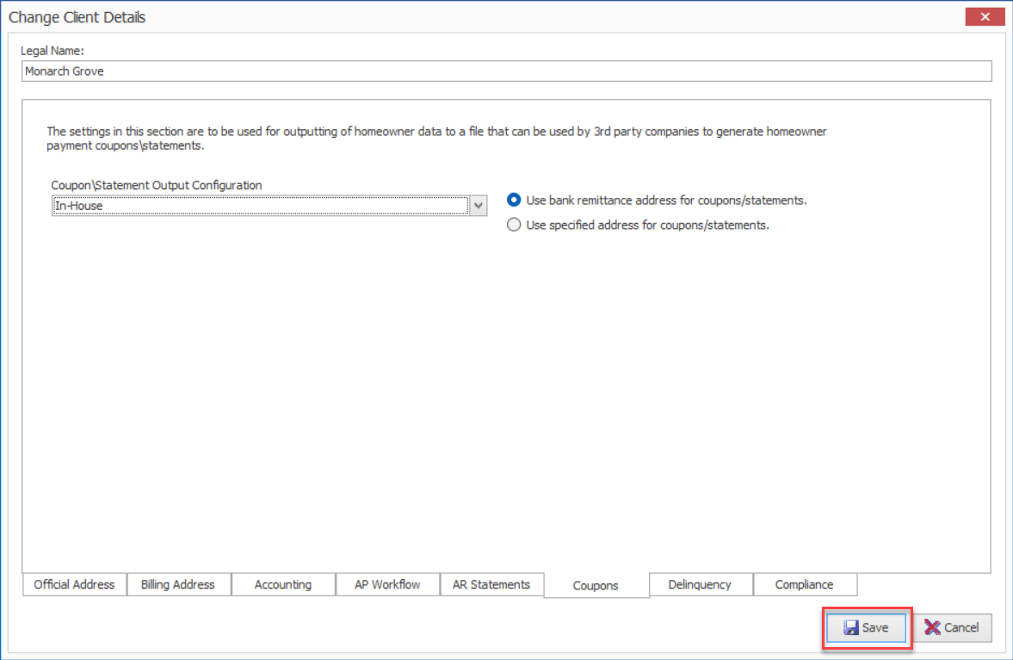
Task: Click into the Legal Name field
Action: tap(506, 71)
